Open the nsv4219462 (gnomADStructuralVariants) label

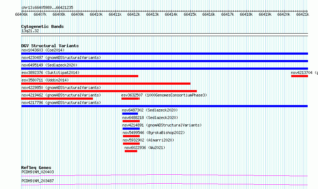pos(61,95)
